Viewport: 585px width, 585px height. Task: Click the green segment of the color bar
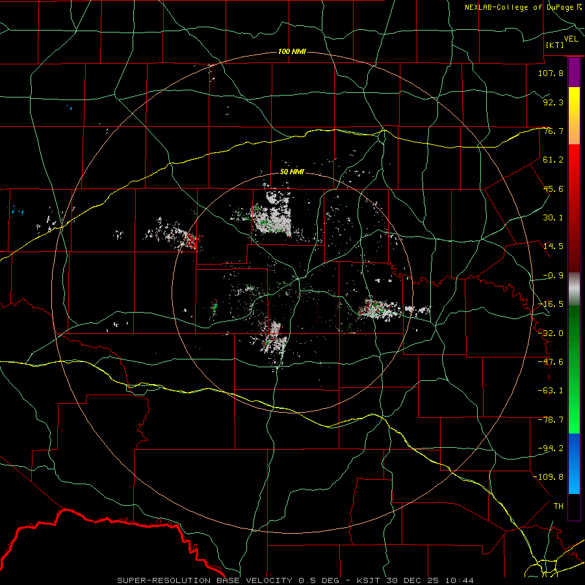pos(574,369)
